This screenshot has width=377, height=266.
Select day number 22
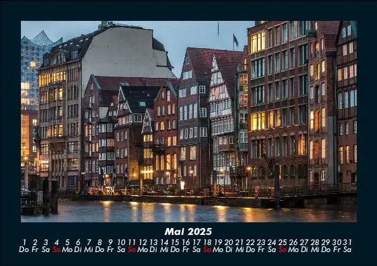(250, 242)
